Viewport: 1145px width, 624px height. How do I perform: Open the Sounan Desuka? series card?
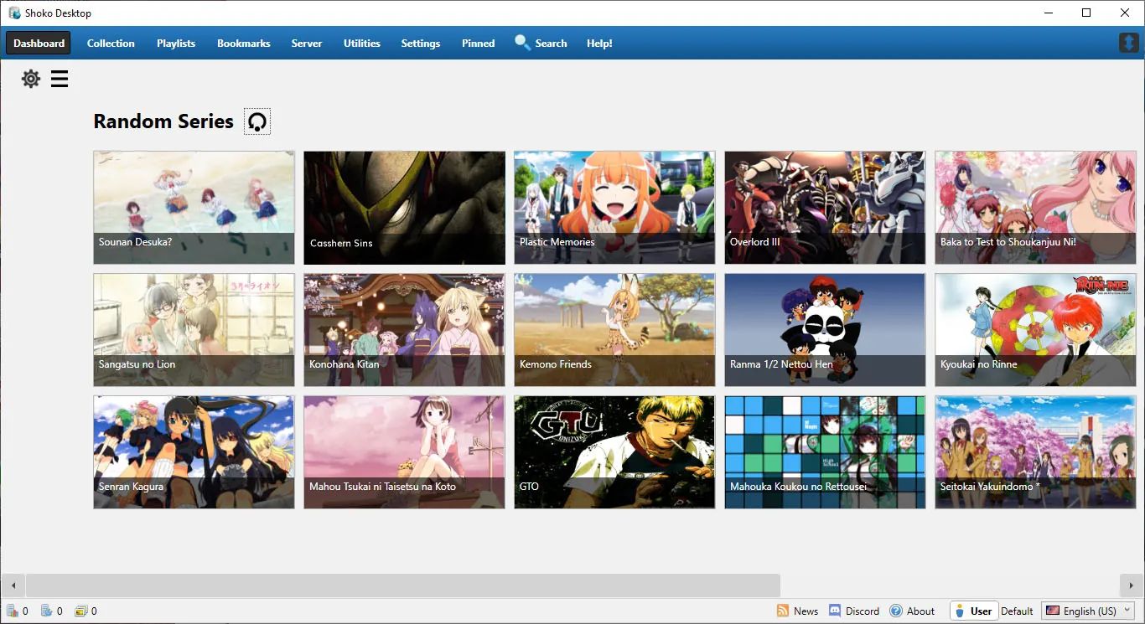(194, 208)
